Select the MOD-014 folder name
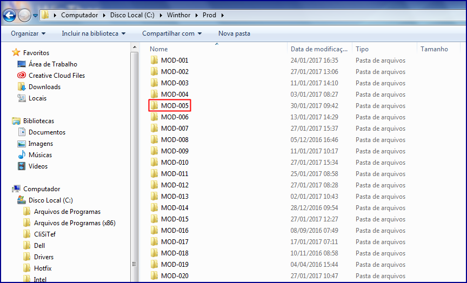 175,208
